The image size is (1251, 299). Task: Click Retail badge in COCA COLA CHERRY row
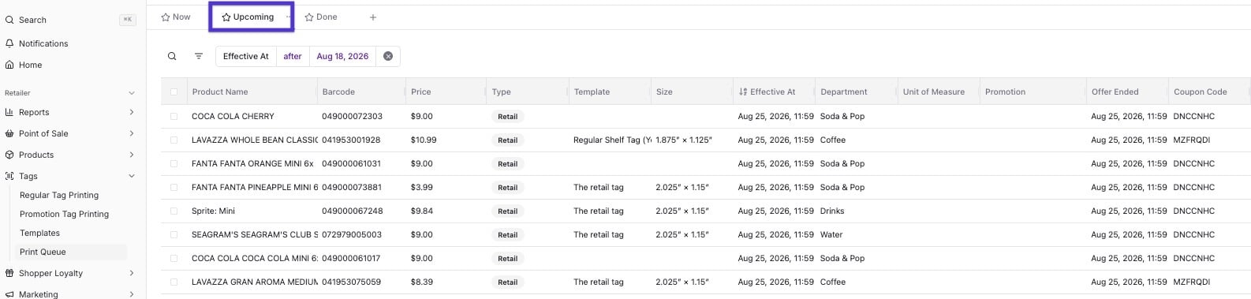point(508,116)
